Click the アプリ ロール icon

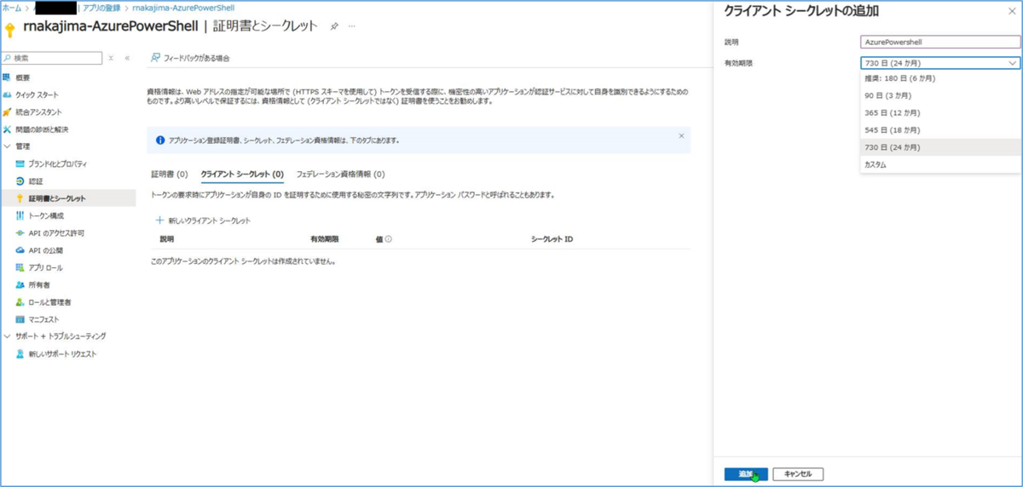[20, 267]
